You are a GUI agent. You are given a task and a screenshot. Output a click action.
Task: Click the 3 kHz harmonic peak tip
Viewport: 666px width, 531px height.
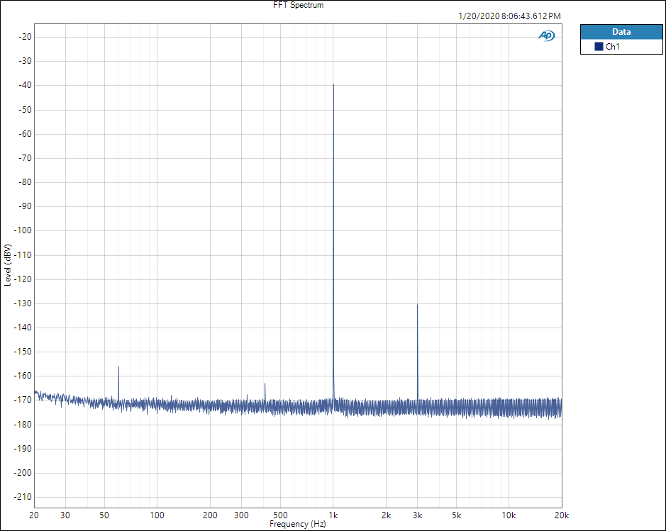(x=418, y=305)
